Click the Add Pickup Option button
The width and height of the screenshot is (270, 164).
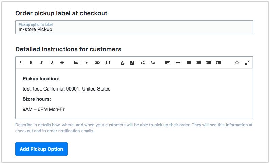click(x=41, y=149)
